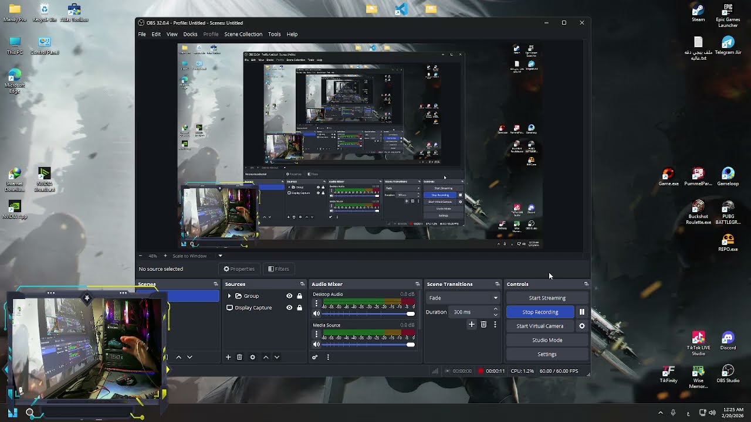Hide the Display Capture source via eye icon

pos(289,308)
